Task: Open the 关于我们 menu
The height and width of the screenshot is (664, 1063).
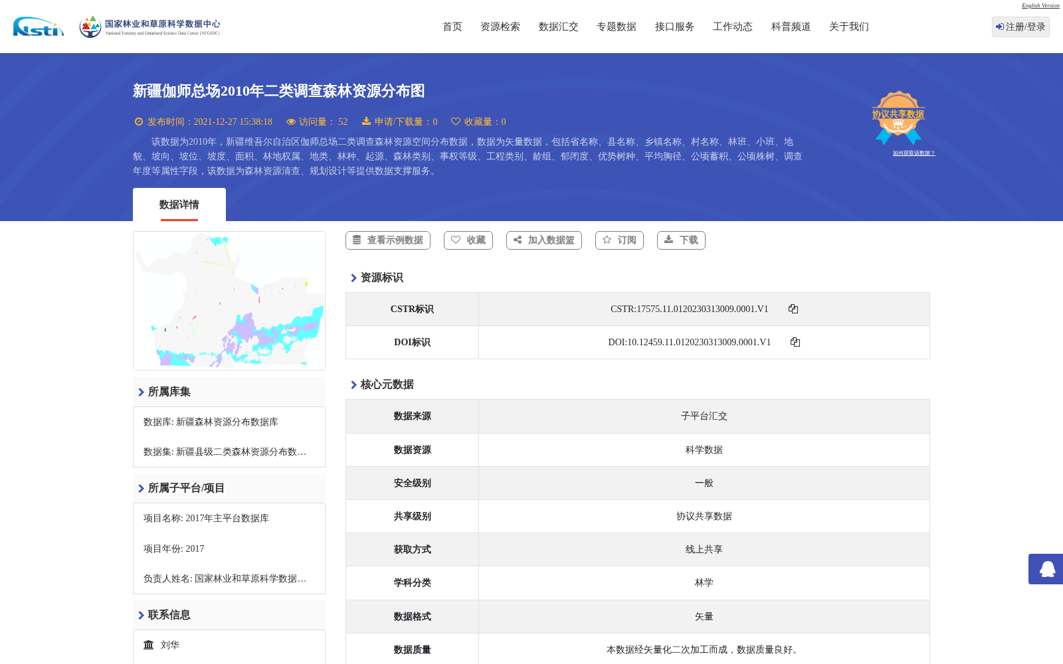Action: (x=849, y=27)
